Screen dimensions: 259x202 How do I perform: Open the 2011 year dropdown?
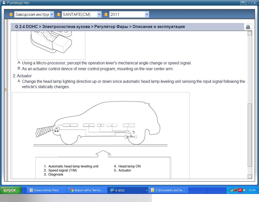pos(129,14)
